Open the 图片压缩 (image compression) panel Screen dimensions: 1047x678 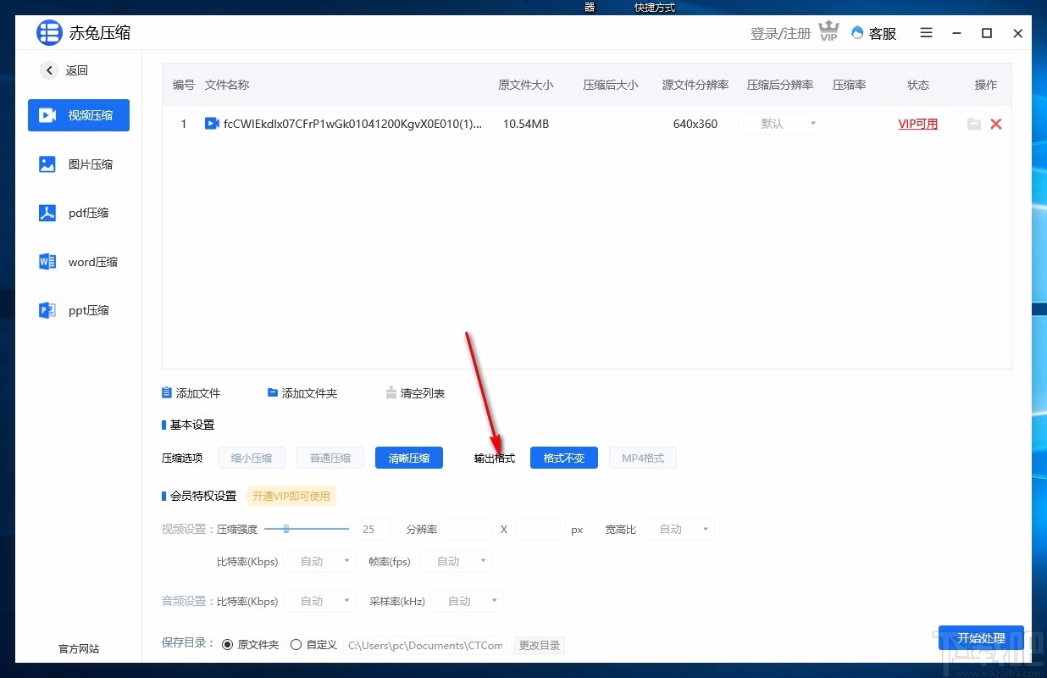tap(78, 164)
